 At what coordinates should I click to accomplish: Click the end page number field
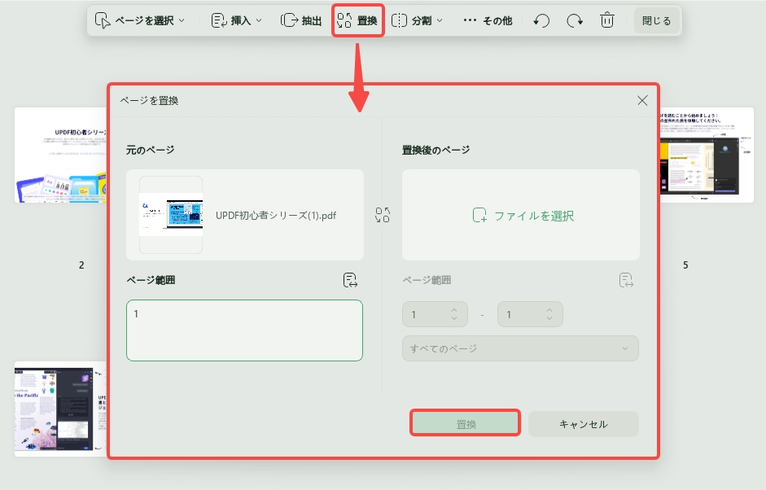pyautogui.click(x=530, y=315)
